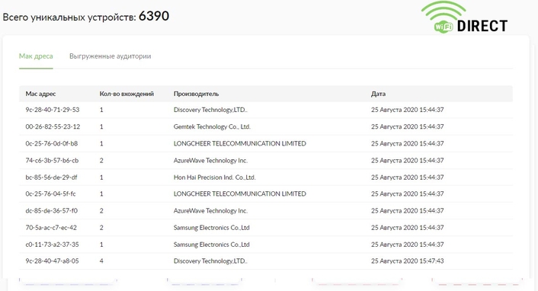Click the Mac адрес column header
The image size is (538, 291).
pyautogui.click(x=40, y=94)
